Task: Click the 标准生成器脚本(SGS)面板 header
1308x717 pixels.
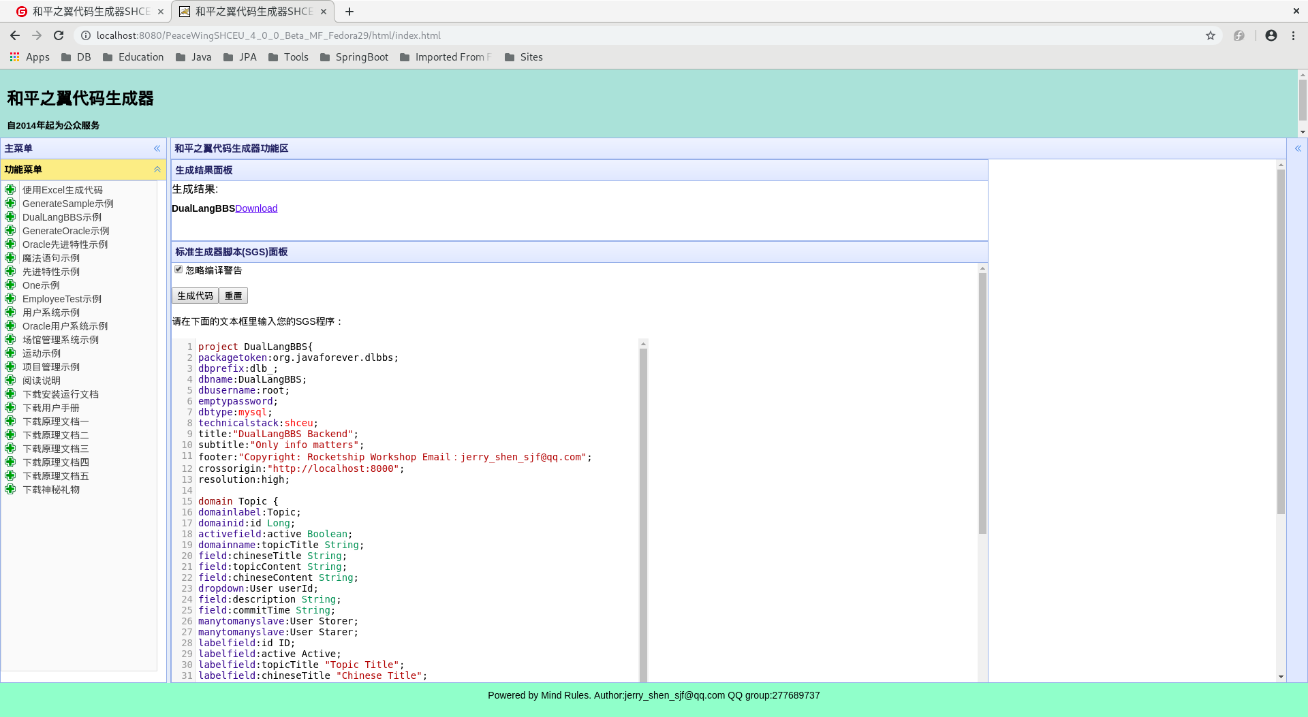Action: tap(579, 252)
